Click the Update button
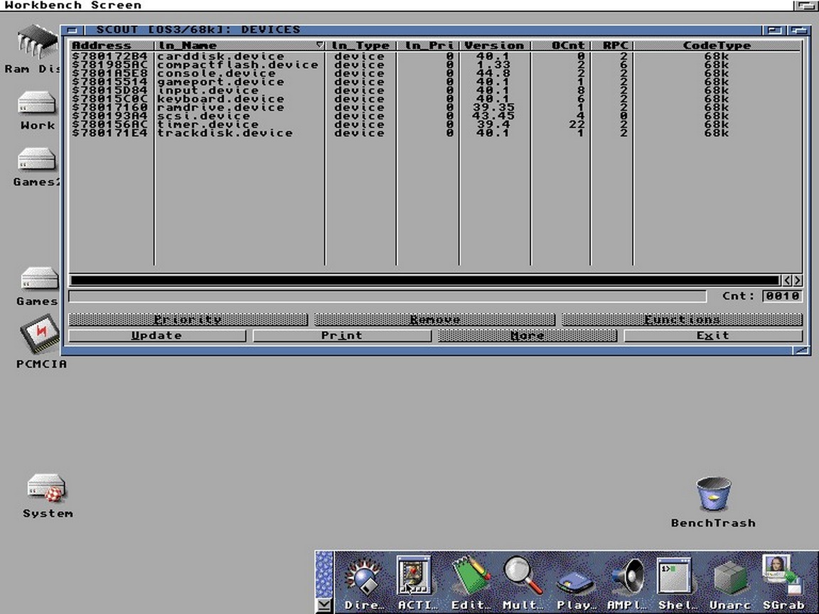Screen dimensions: 819x614 click(x=156, y=335)
